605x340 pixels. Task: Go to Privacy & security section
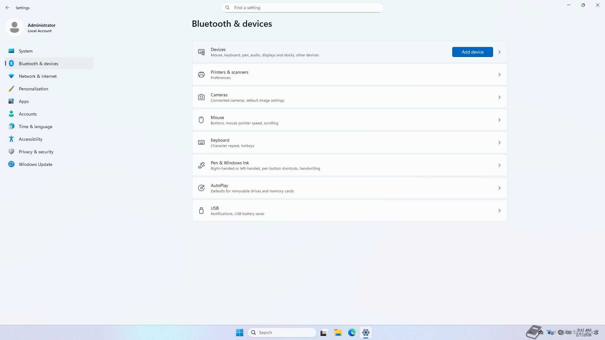pyautogui.click(x=36, y=152)
